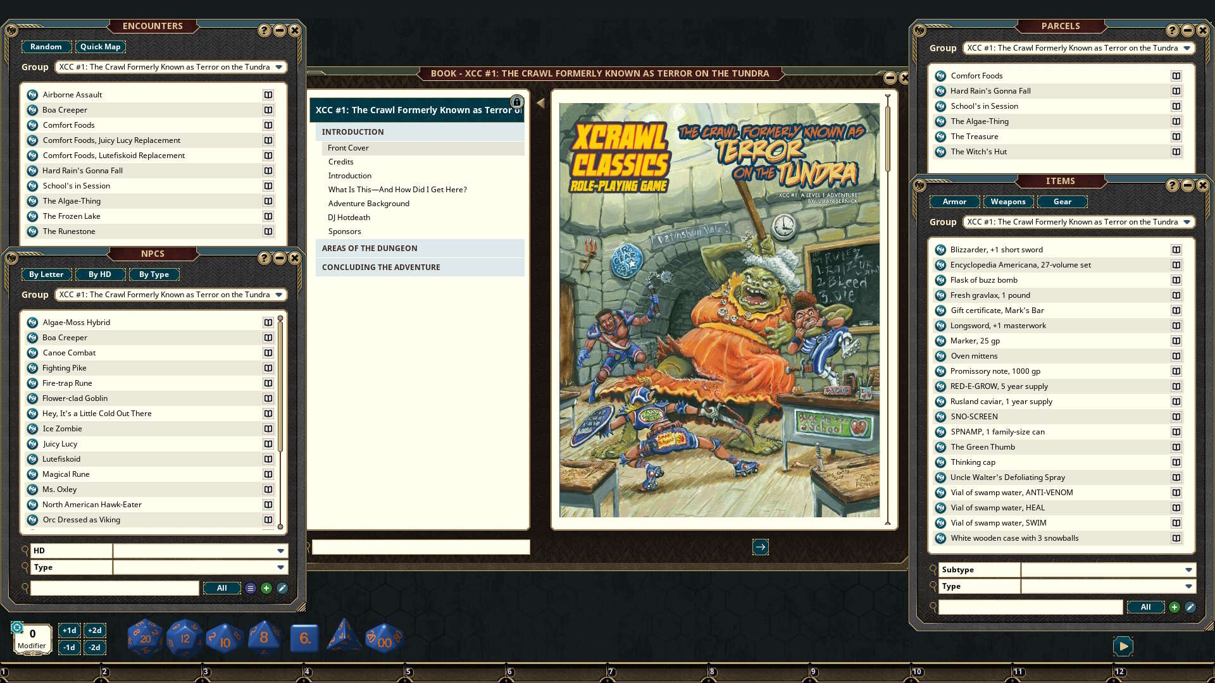Click the green plus icon in the NPCs panel
This screenshot has width=1215, height=683.
pos(266,588)
